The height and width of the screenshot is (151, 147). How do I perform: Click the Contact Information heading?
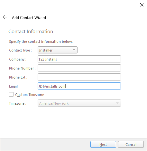point(31,32)
